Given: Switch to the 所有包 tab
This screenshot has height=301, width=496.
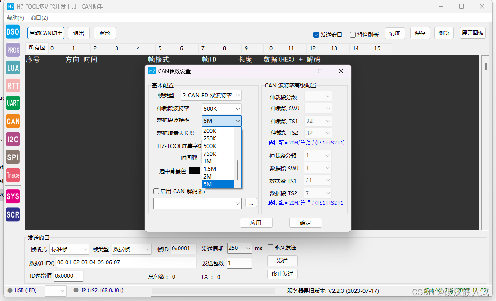Looking at the screenshot, I should pyautogui.click(x=37, y=48).
